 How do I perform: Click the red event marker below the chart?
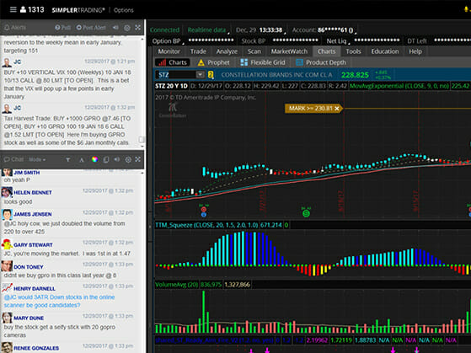(204, 210)
